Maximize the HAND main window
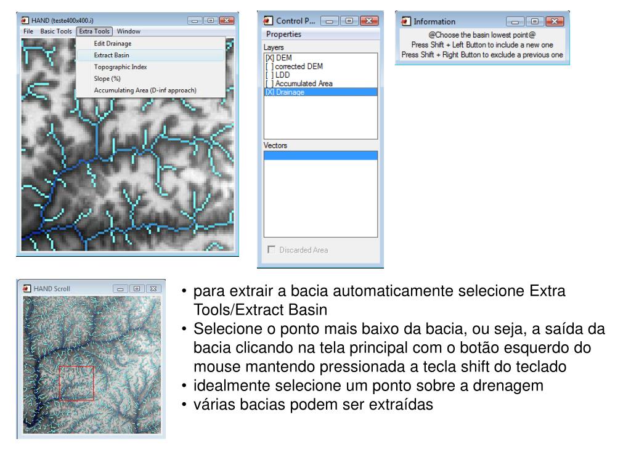631x473 pixels. 211,20
